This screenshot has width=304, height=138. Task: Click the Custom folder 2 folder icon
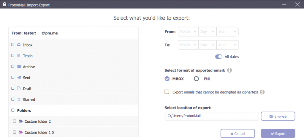tap(20, 121)
